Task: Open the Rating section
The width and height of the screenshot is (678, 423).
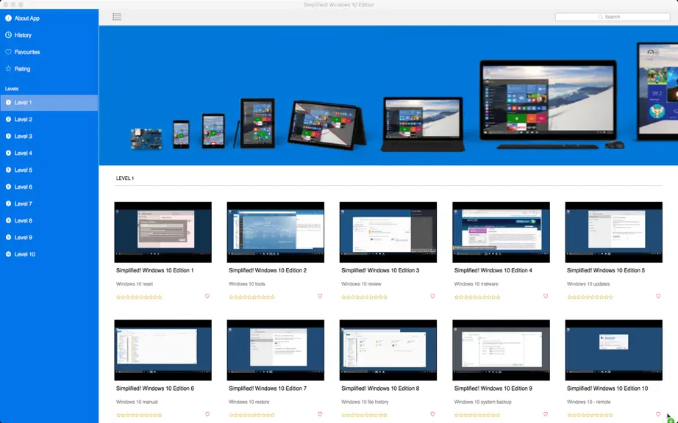Action: [x=49, y=68]
